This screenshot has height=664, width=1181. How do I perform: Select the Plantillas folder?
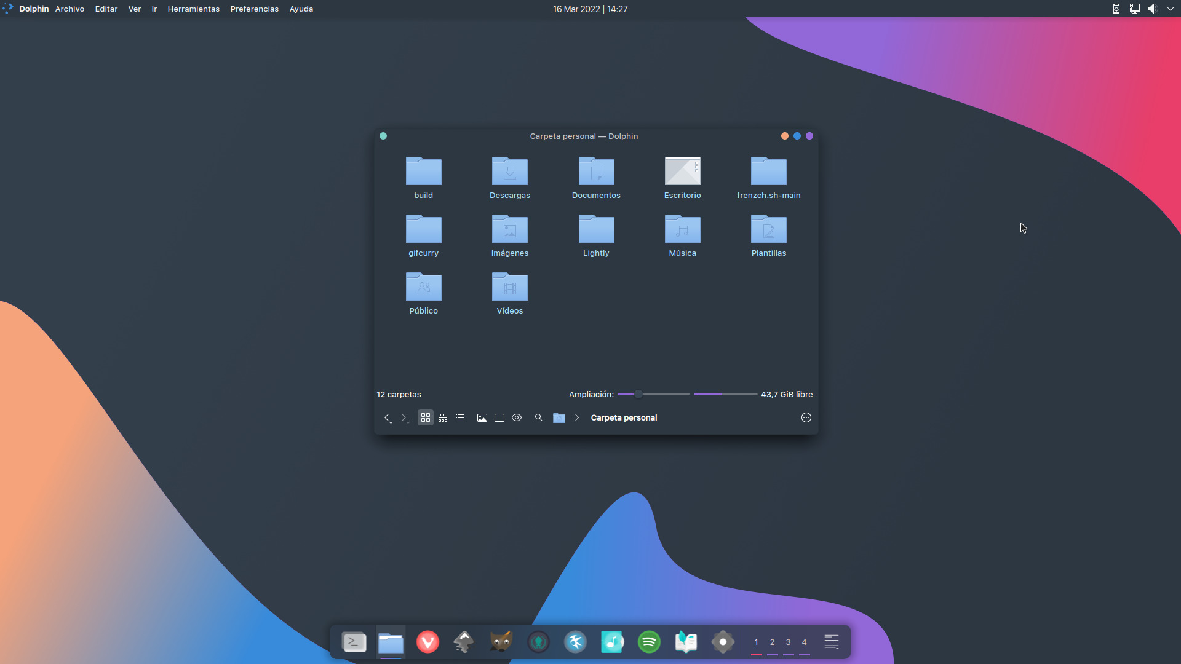[769, 235]
